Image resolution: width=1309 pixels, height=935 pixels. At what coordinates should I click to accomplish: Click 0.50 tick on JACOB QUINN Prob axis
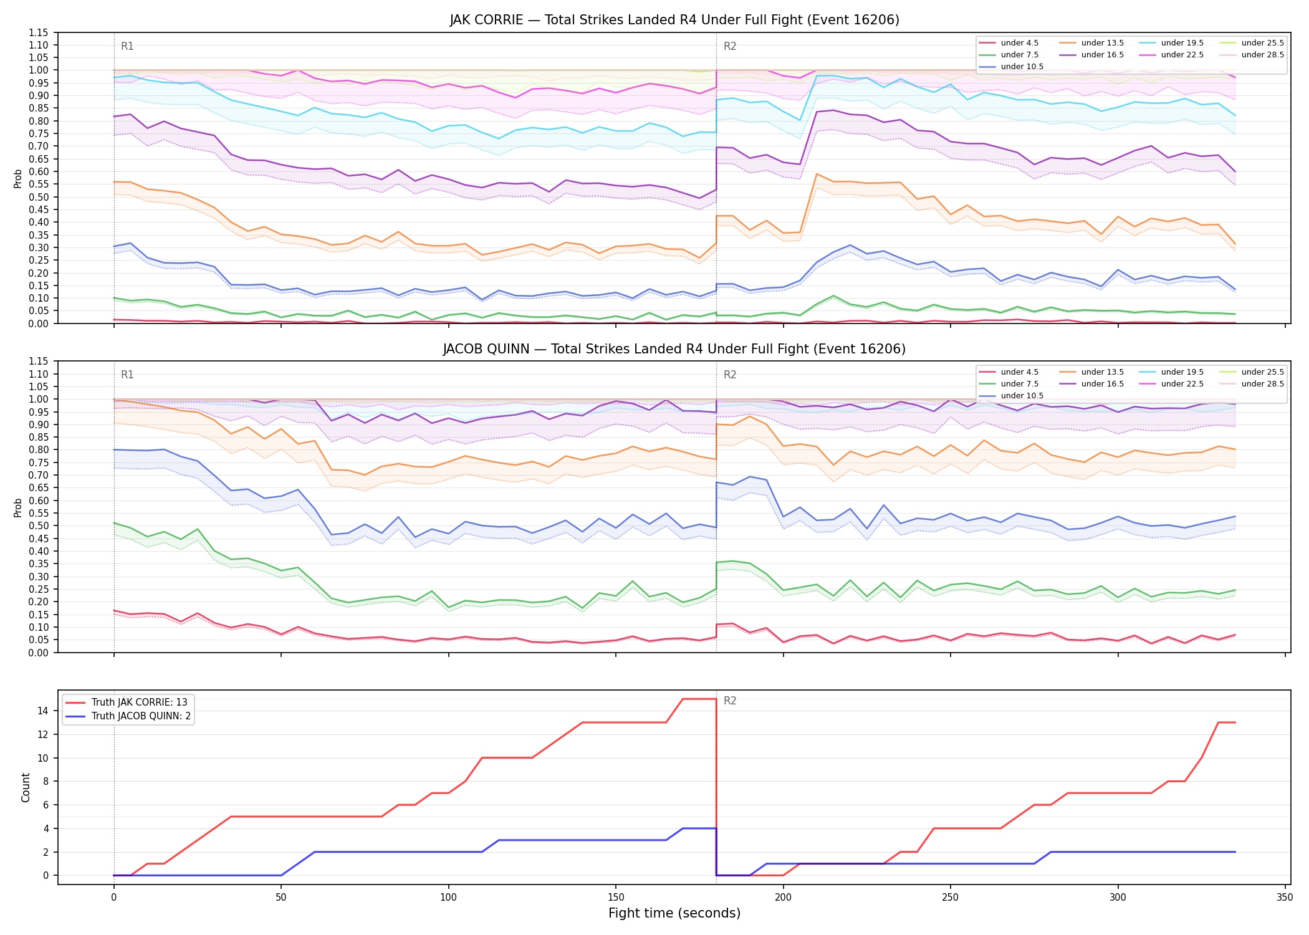click(x=39, y=526)
